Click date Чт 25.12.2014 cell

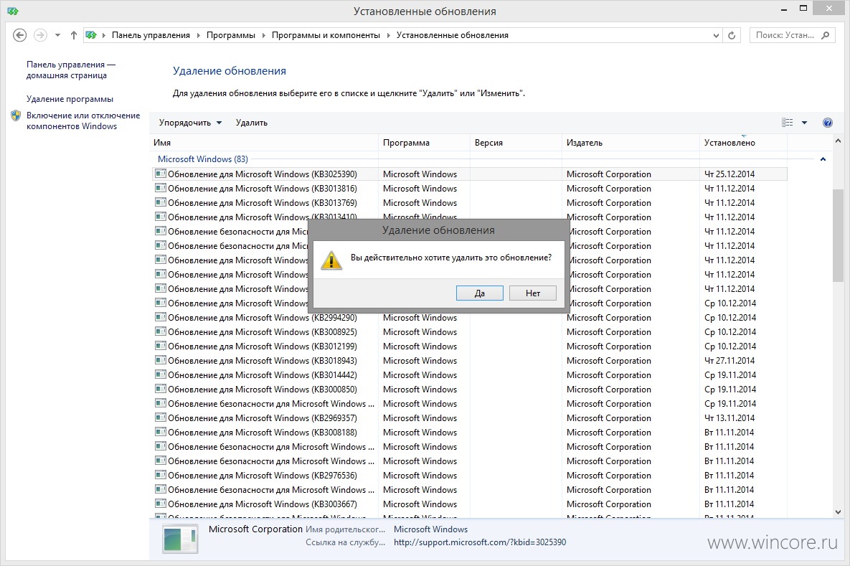729,174
